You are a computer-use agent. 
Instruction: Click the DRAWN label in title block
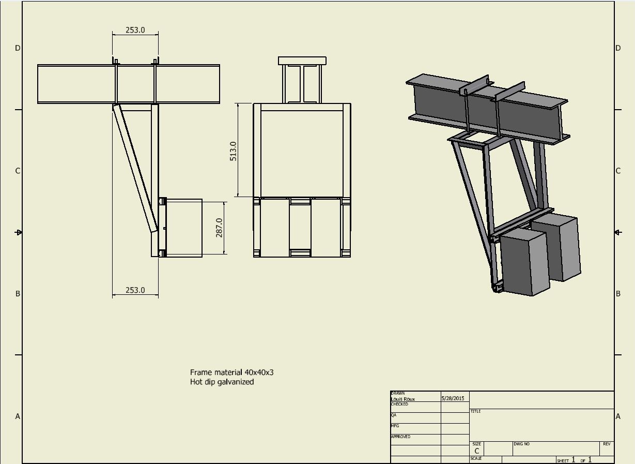398,393
